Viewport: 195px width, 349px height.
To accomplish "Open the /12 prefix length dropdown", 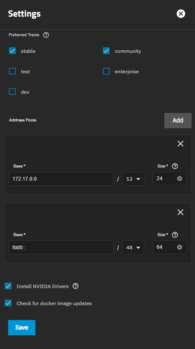I will coord(133,179).
